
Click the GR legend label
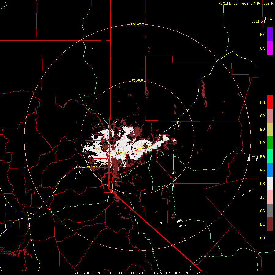tap(262, 116)
